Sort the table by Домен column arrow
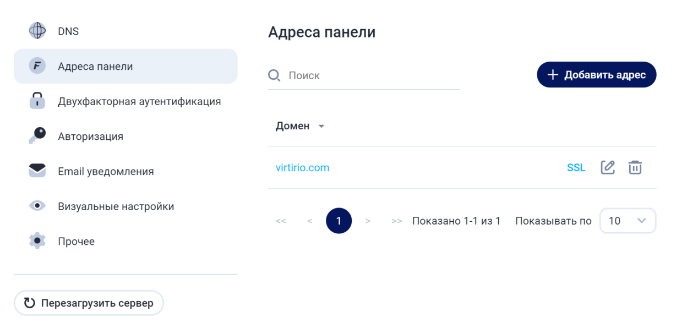Screen dimensions: 687x328 point(321,126)
